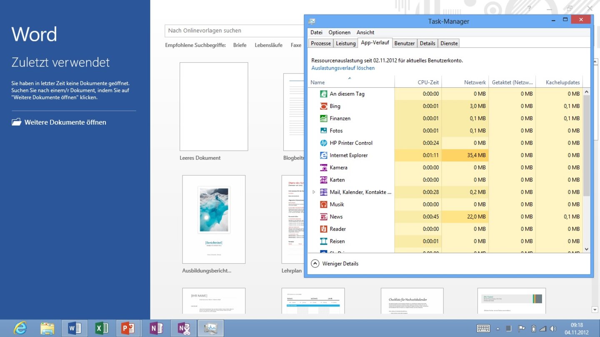This screenshot has height=337, width=600.
Task: Click the Mail, Kalender, Kontakte icon
Action: click(x=323, y=192)
